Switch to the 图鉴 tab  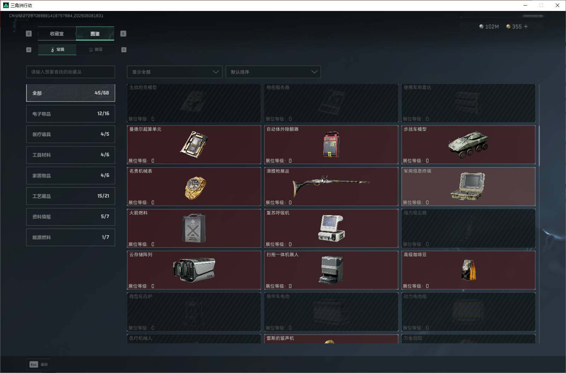click(x=95, y=34)
